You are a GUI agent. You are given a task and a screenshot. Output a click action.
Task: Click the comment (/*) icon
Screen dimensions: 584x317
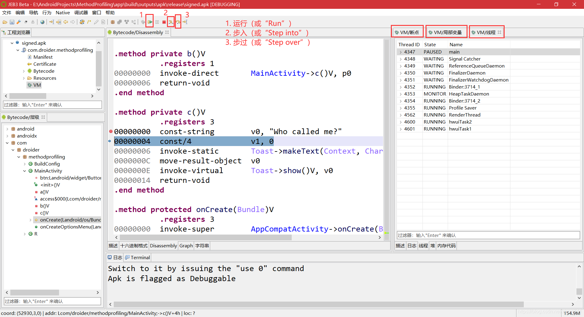89,22
